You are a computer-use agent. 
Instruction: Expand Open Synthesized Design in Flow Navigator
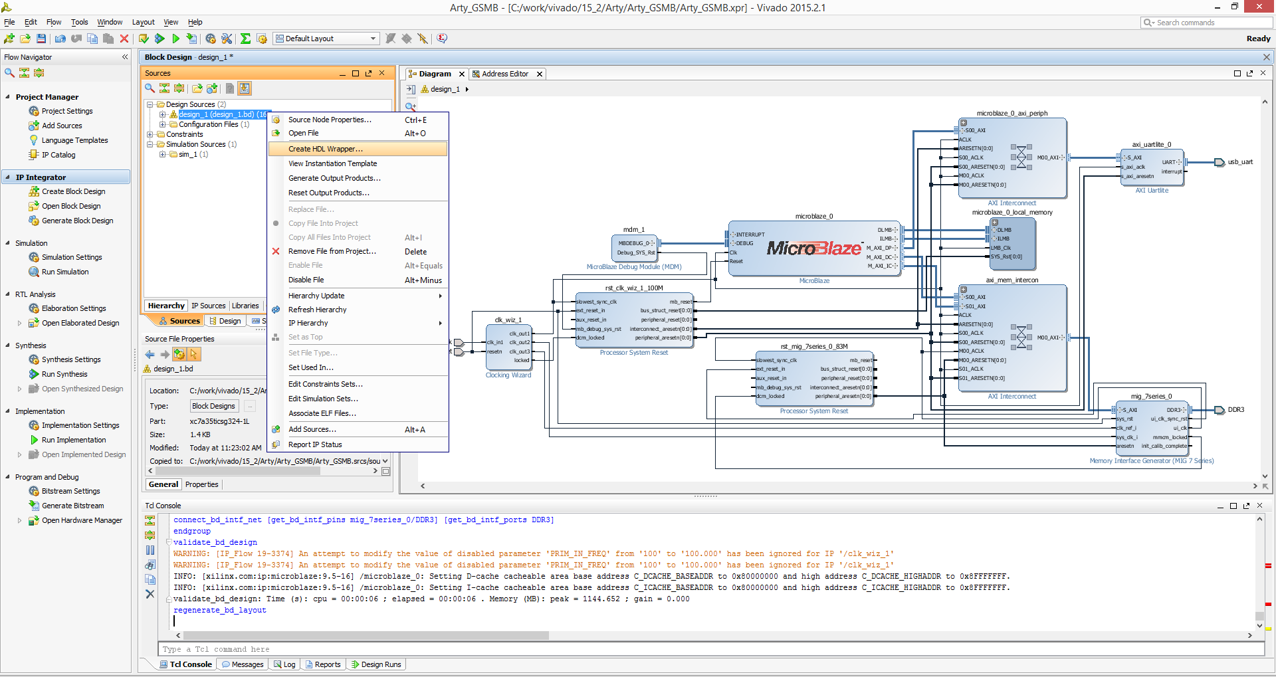click(19, 389)
